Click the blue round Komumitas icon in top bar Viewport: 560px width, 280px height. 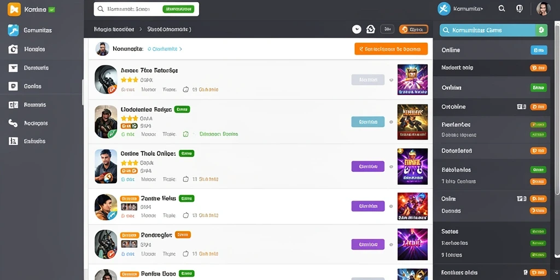pyautogui.click(x=444, y=9)
